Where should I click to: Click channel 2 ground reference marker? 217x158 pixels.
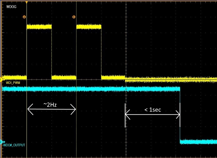pos(2,142)
